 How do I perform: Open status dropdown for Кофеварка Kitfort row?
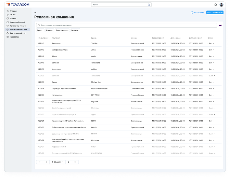pos(212,147)
